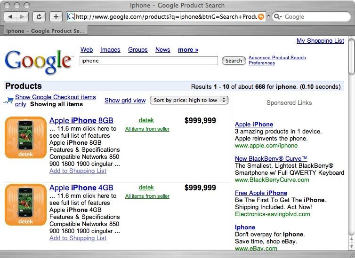Click the Showing all items text
The height and width of the screenshot is (258, 355).
click(56, 104)
